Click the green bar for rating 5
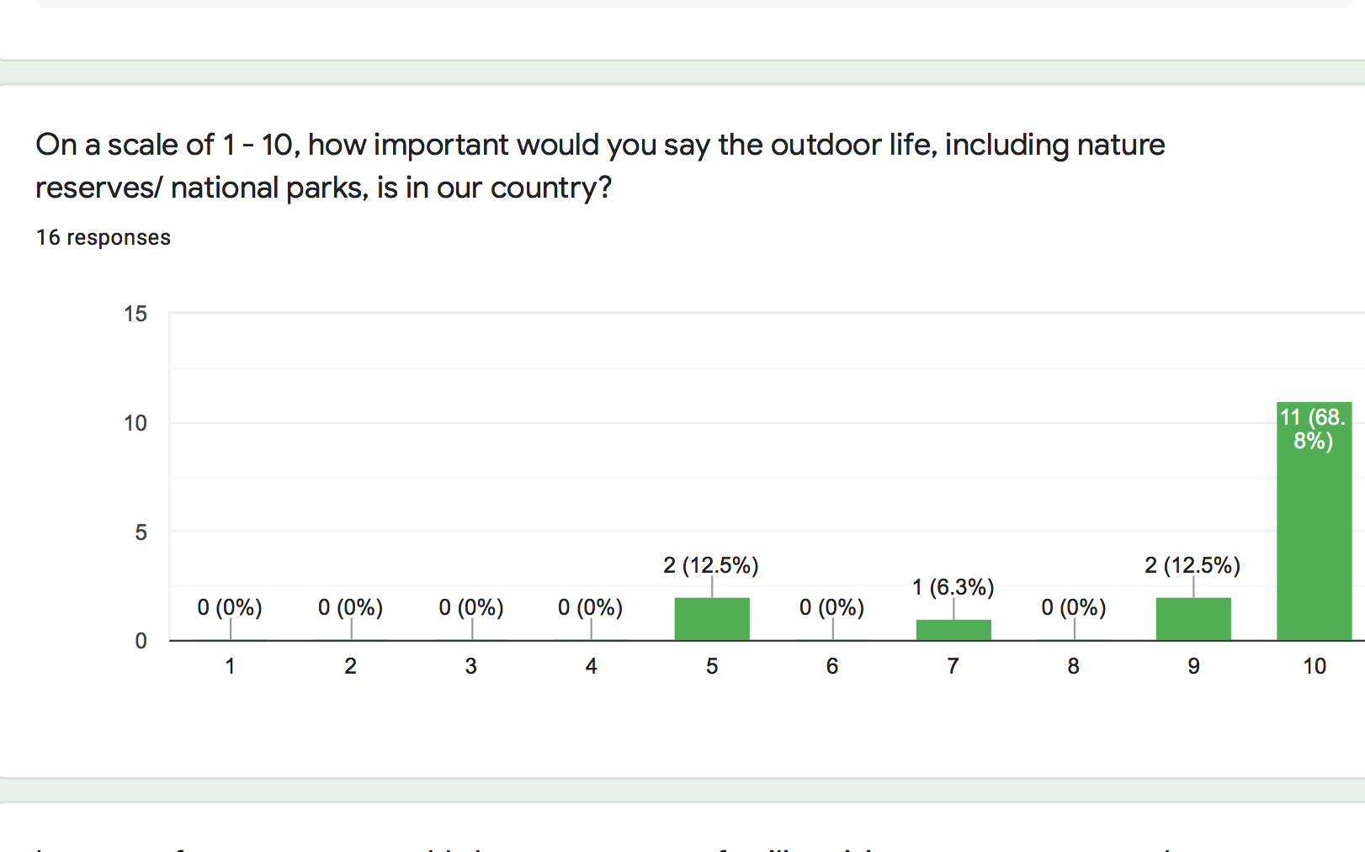Screen dimensions: 1365x852 coord(712,619)
